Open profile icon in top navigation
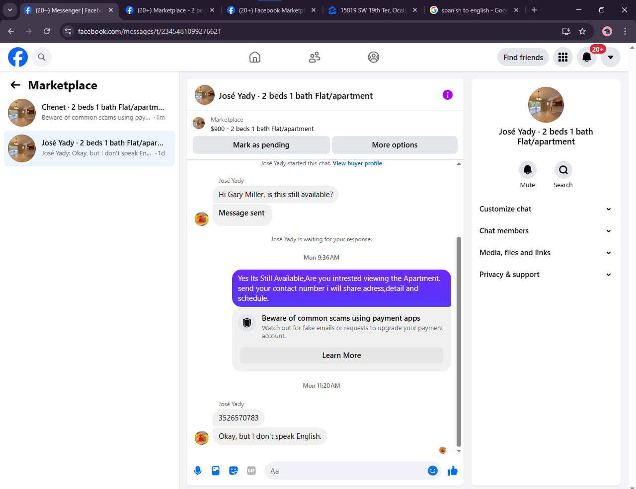This screenshot has height=489, width=636. pyautogui.click(x=374, y=57)
